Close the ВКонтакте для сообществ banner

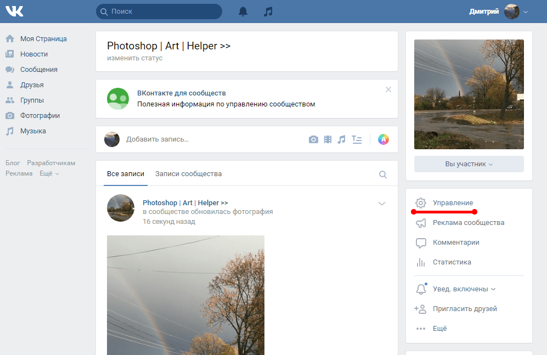click(388, 89)
